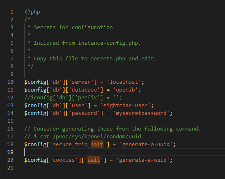This screenshot has width=225, height=179.
Task: Click 'generate-a-uuid' on line 18
Action: click(146, 144)
